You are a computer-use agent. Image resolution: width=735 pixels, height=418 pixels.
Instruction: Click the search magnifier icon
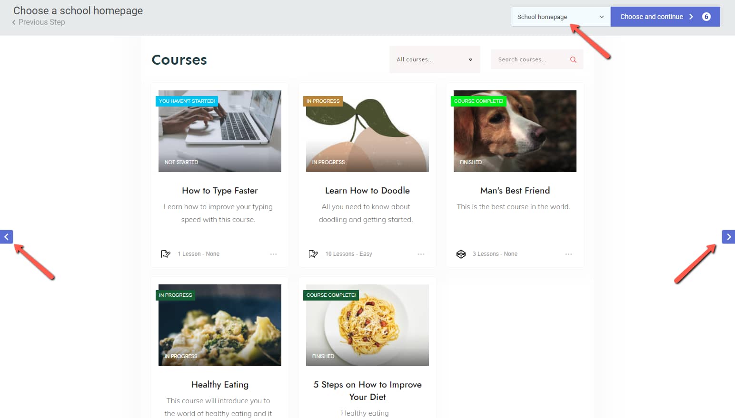click(573, 59)
